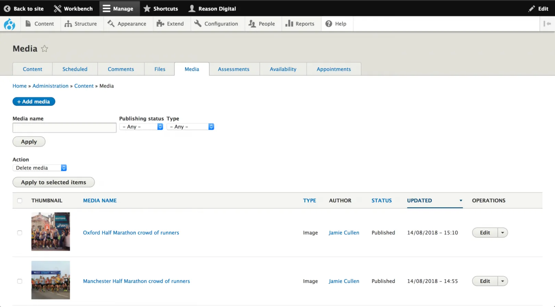The image size is (555, 307).
Task: Open Workbench via its tools icon
Action: coord(57,9)
